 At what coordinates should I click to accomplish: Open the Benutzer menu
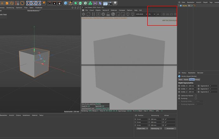click(200, 73)
